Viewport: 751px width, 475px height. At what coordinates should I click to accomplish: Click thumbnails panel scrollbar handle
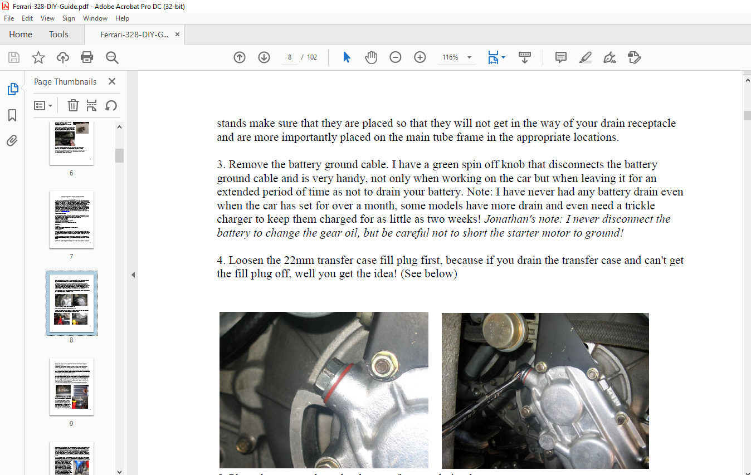tap(120, 155)
